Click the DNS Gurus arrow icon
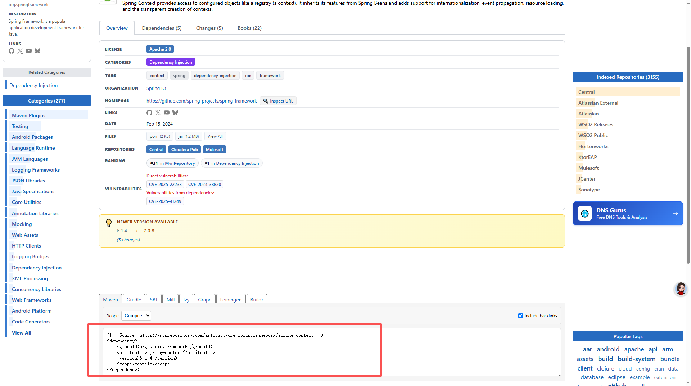This screenshot has height=386, width=691. pos(676,213)
